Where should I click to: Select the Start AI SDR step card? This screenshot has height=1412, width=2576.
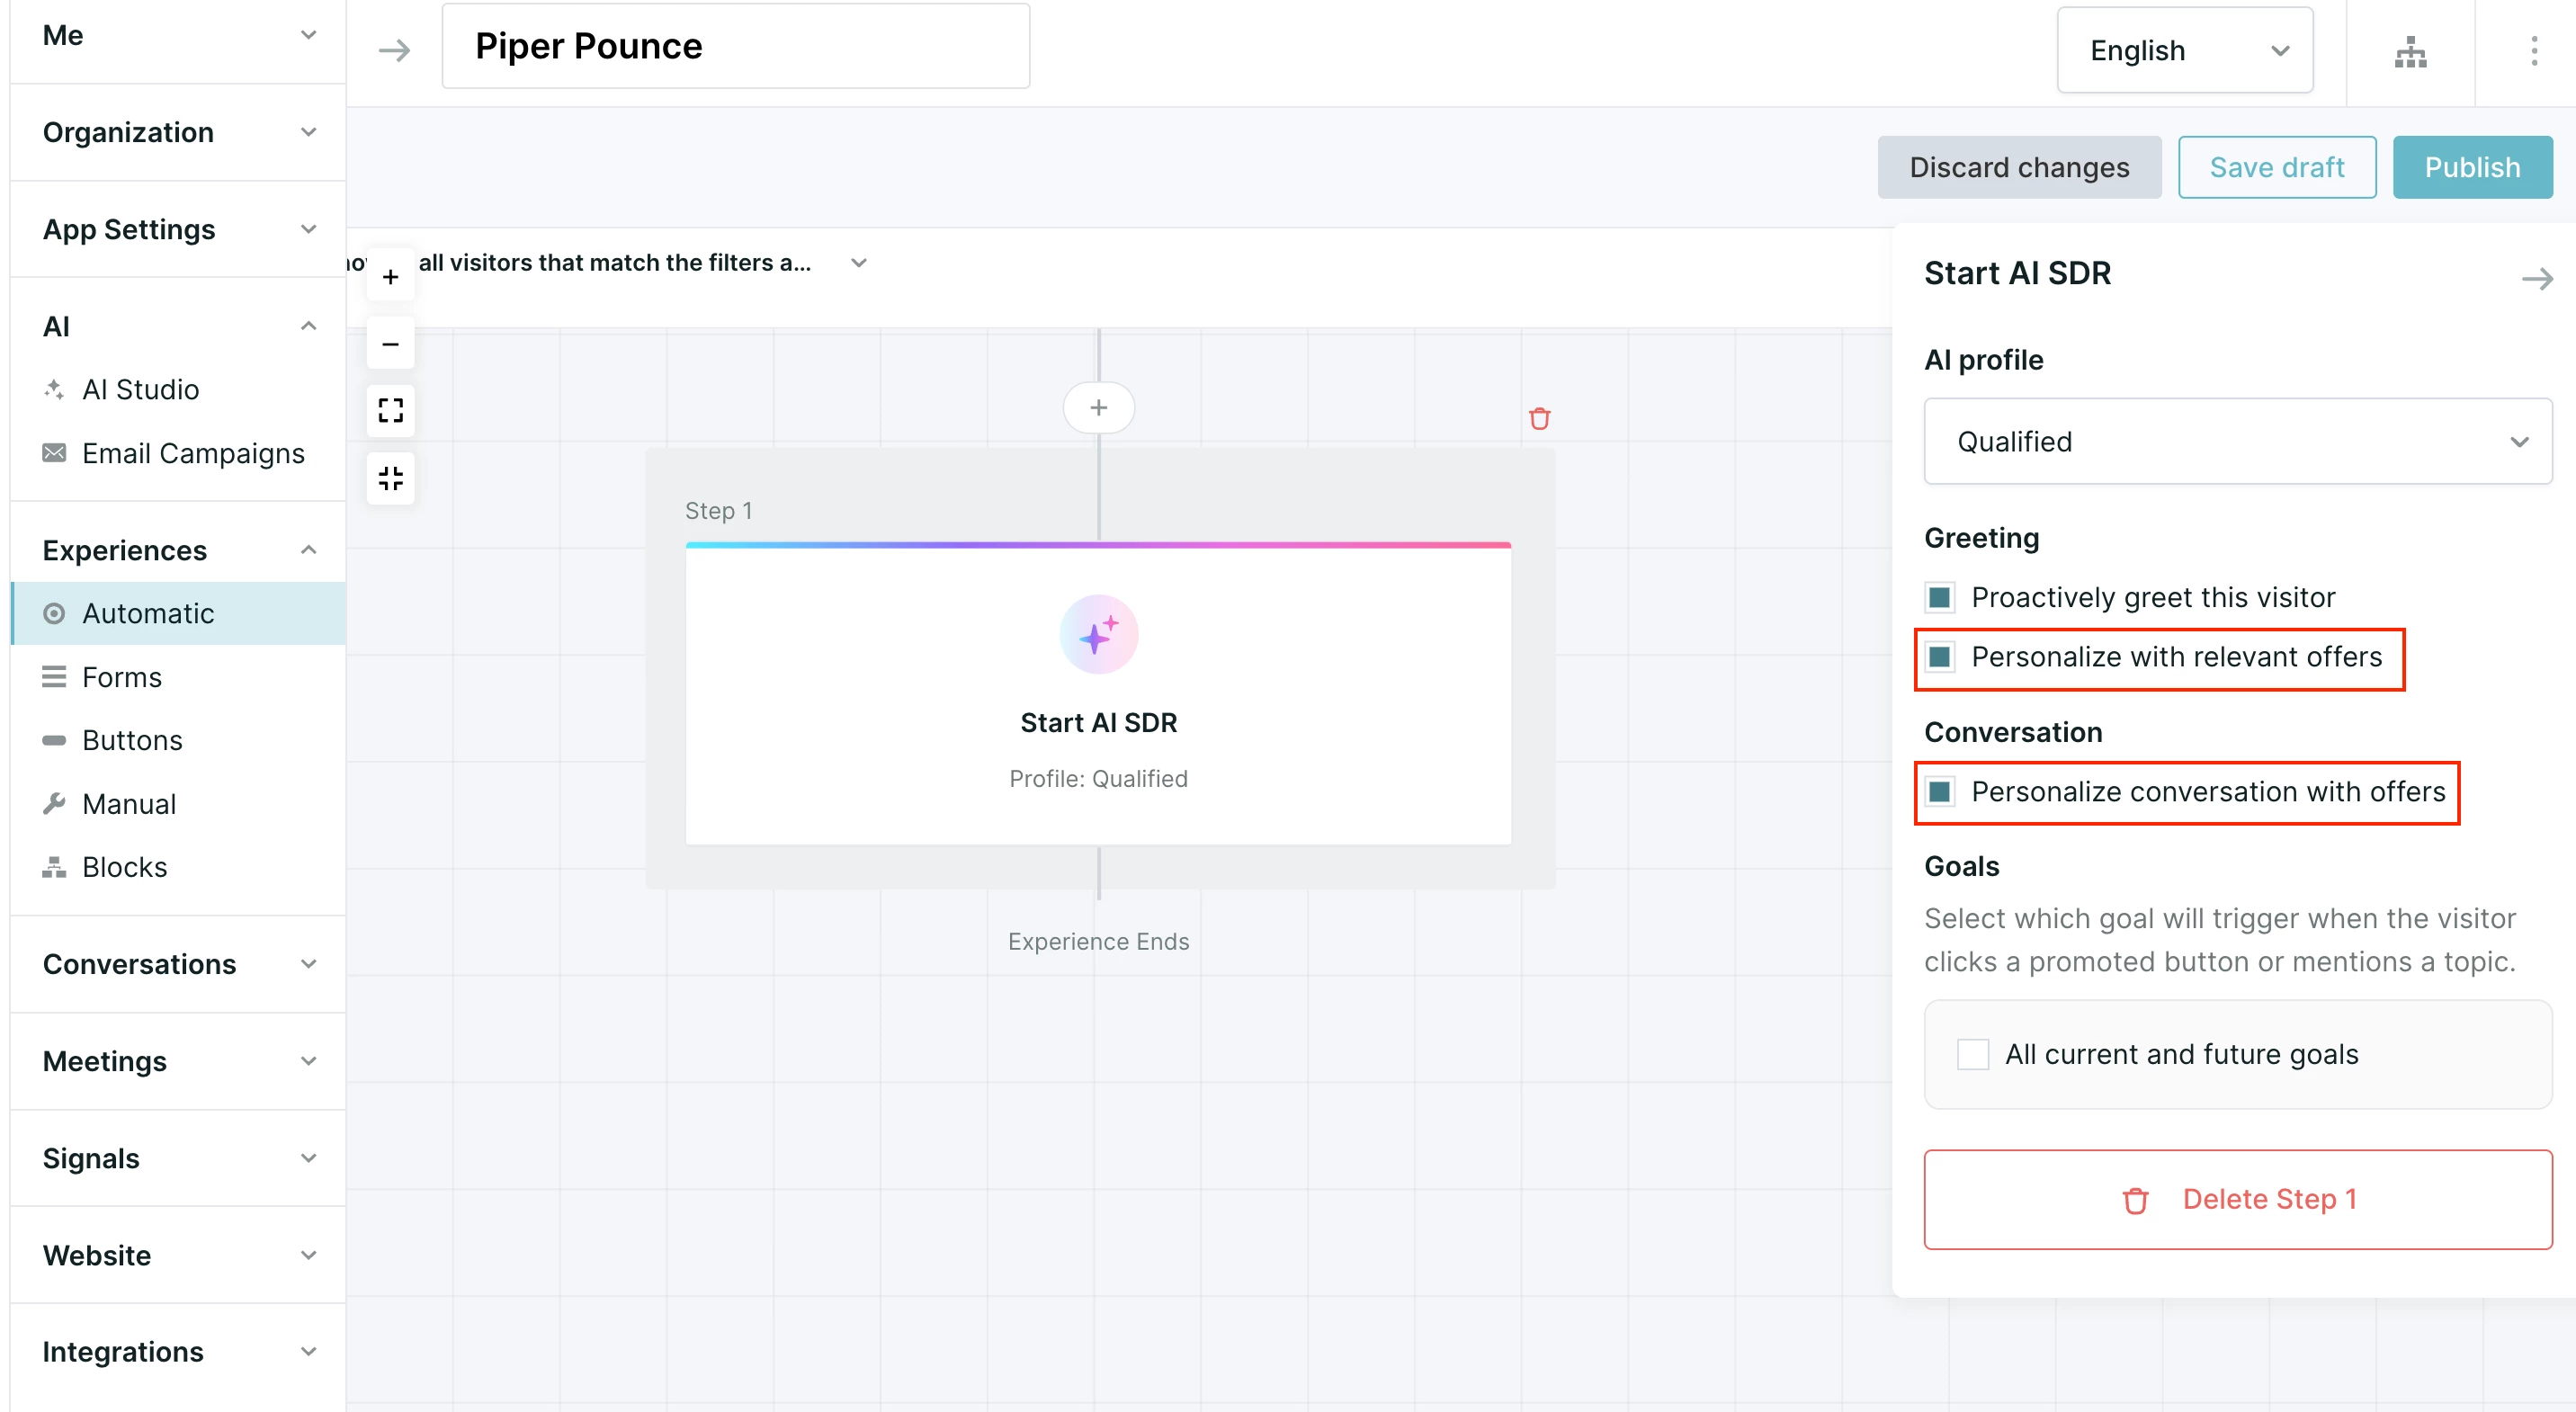click(1098, 695)
